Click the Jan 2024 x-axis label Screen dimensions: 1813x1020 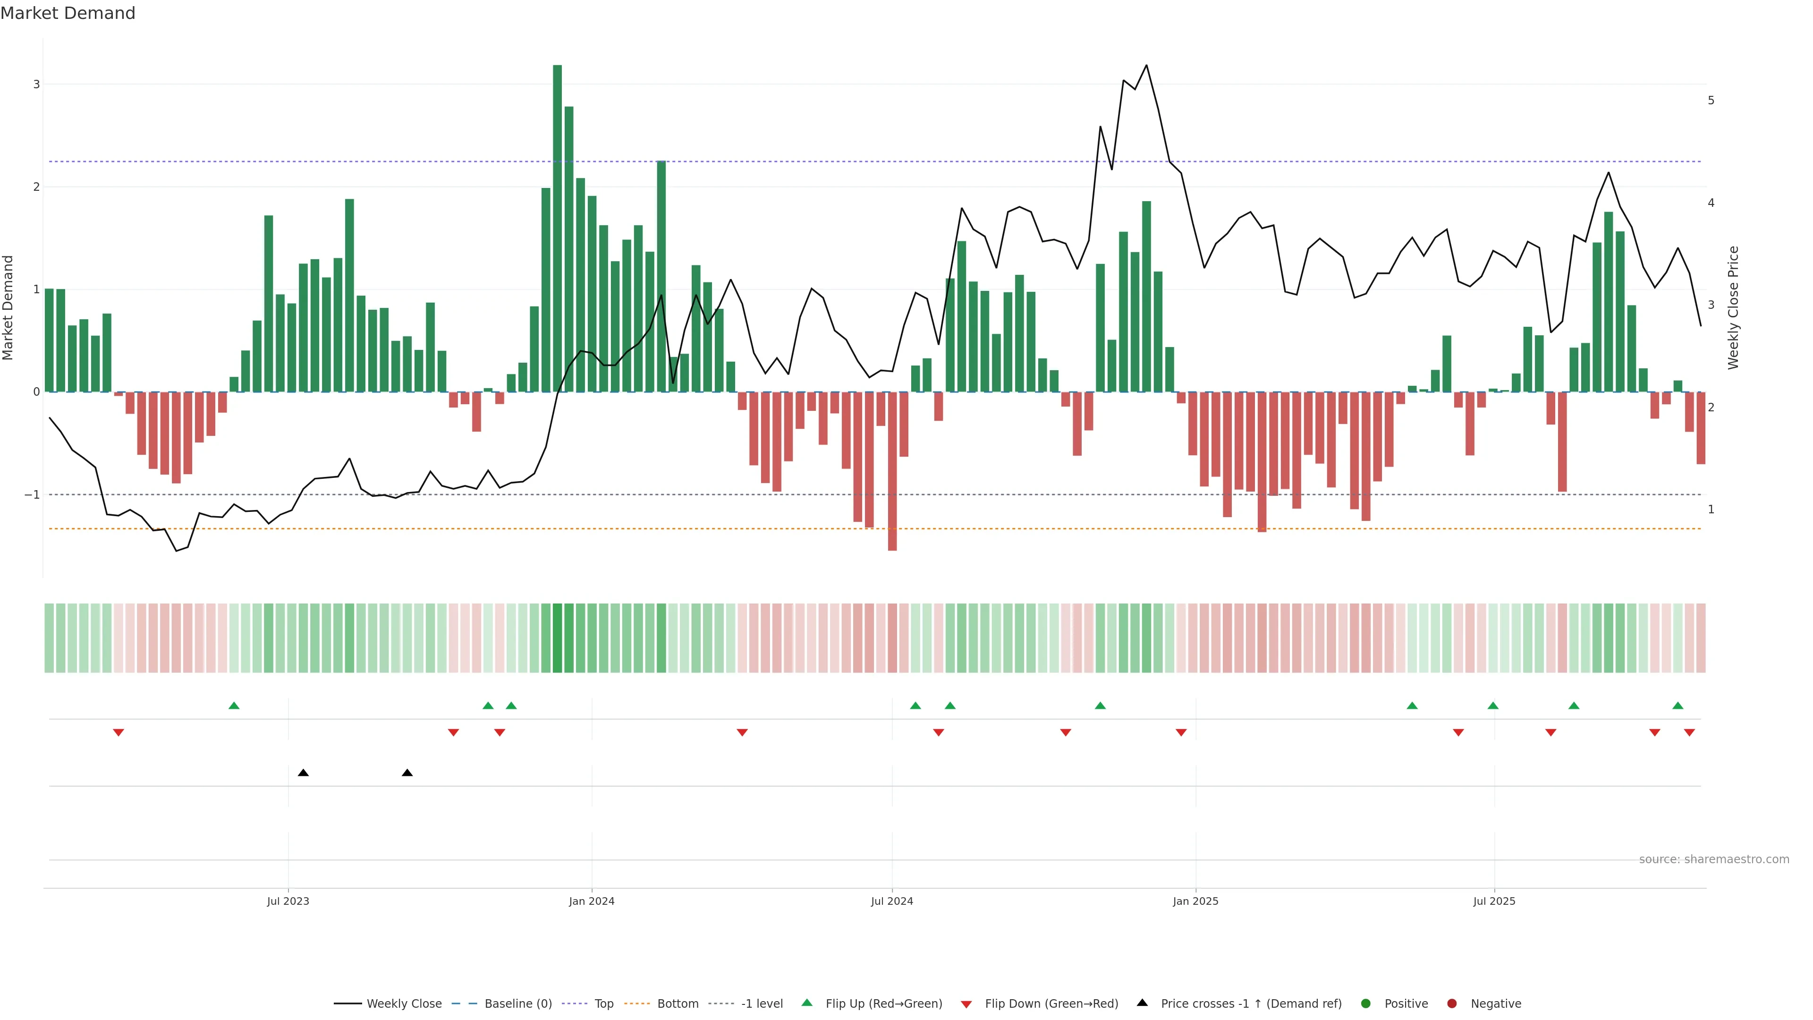pyautogui.click(x=591, y=901)
